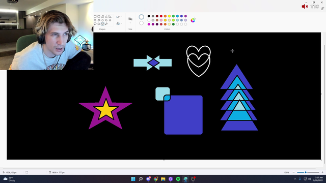Viewport: 326px width, 183px height.
Task: Choose the Up arrow shape
Action: pyautogui.click(x=102, y=20)
